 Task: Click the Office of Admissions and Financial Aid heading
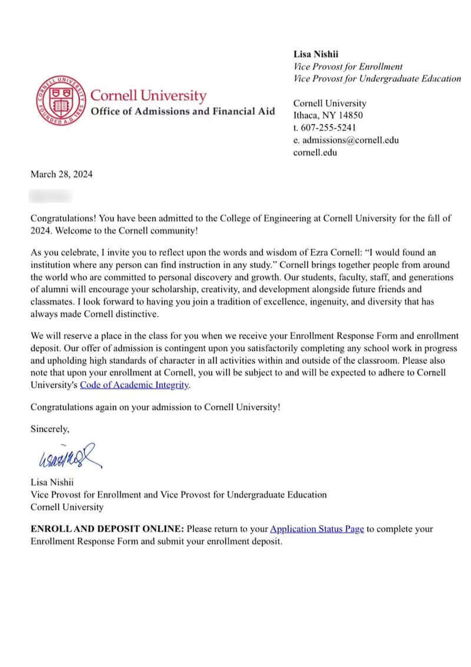tap(182, 111)
